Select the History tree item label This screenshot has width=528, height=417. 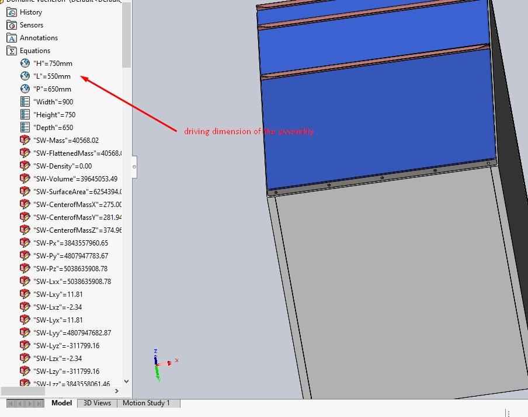click(x=31, y=12)
